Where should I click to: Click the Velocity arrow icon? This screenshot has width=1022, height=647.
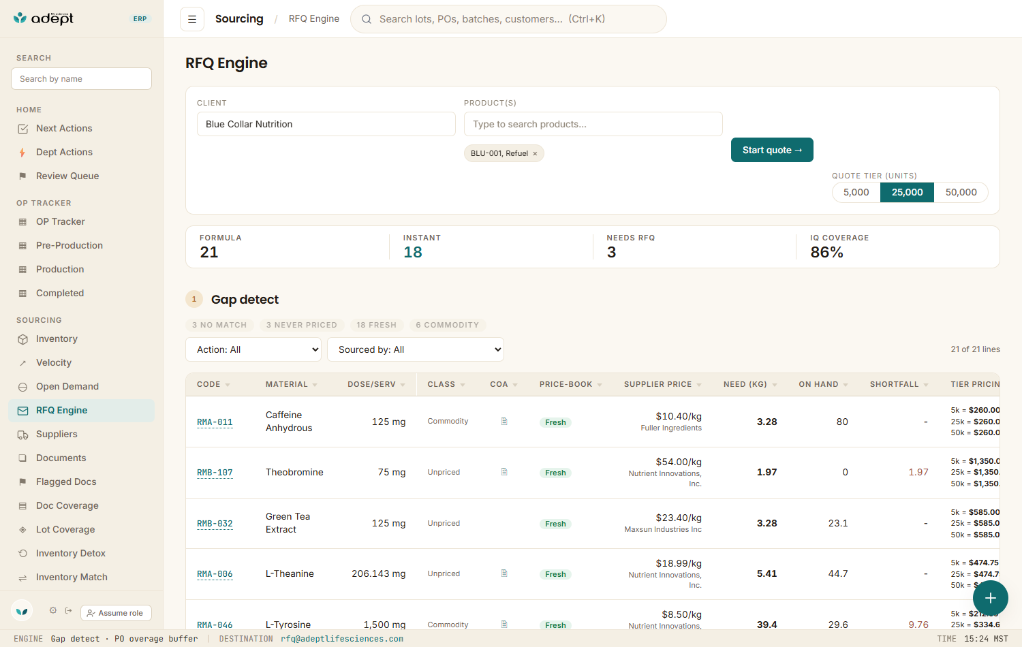(x=22, y=363)
